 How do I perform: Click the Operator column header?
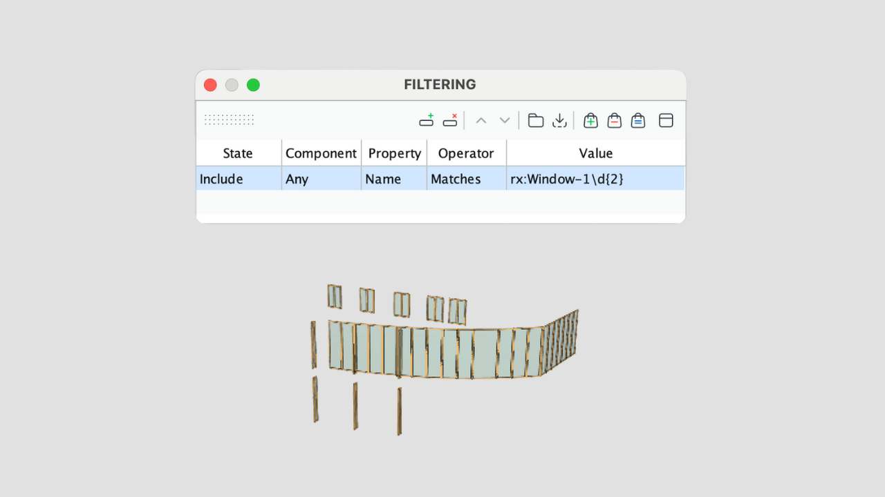(466, 153)
